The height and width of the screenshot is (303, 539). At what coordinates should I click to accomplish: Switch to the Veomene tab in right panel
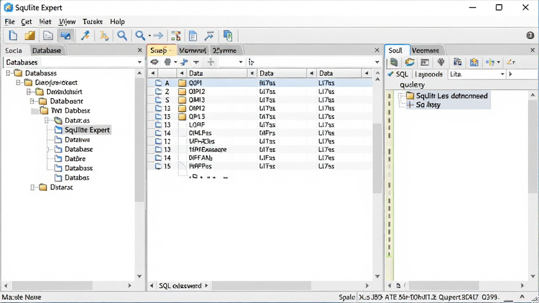click(x=425, y=50)
